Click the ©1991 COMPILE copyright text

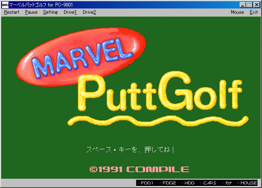[140, 169]
